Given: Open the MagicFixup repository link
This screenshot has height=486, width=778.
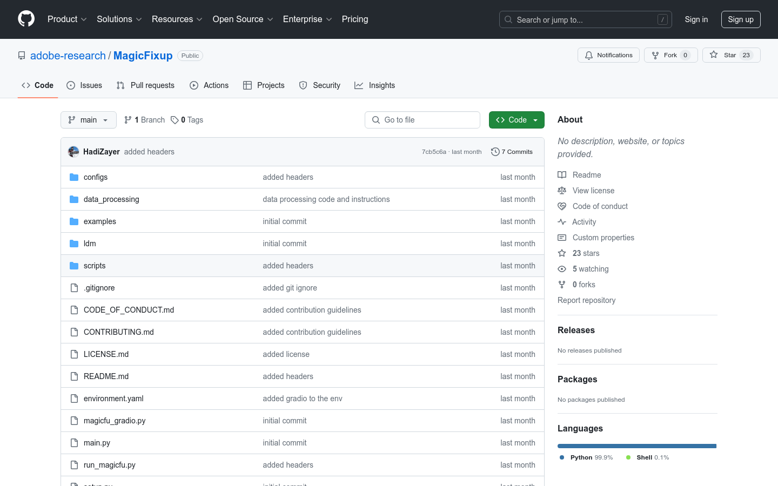Looking at the screenshot, I should (x=143, y=56).
